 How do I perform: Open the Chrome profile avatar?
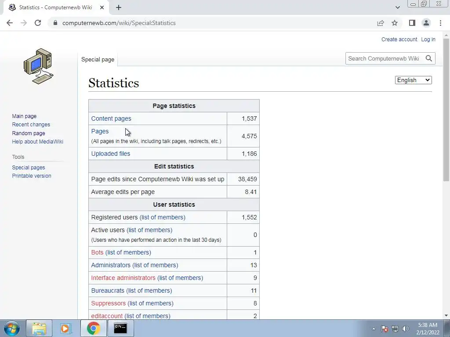pos(426,23)
